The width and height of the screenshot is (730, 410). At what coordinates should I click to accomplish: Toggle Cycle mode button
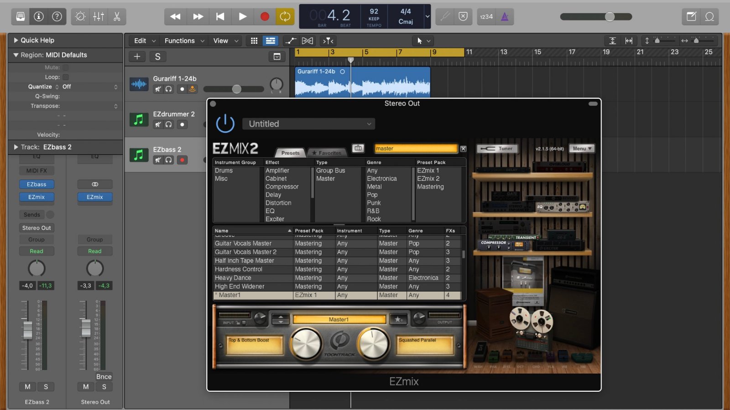coord(285,17)
